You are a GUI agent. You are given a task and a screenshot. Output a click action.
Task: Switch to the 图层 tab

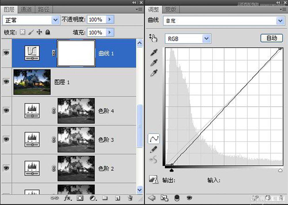point(9,10)
